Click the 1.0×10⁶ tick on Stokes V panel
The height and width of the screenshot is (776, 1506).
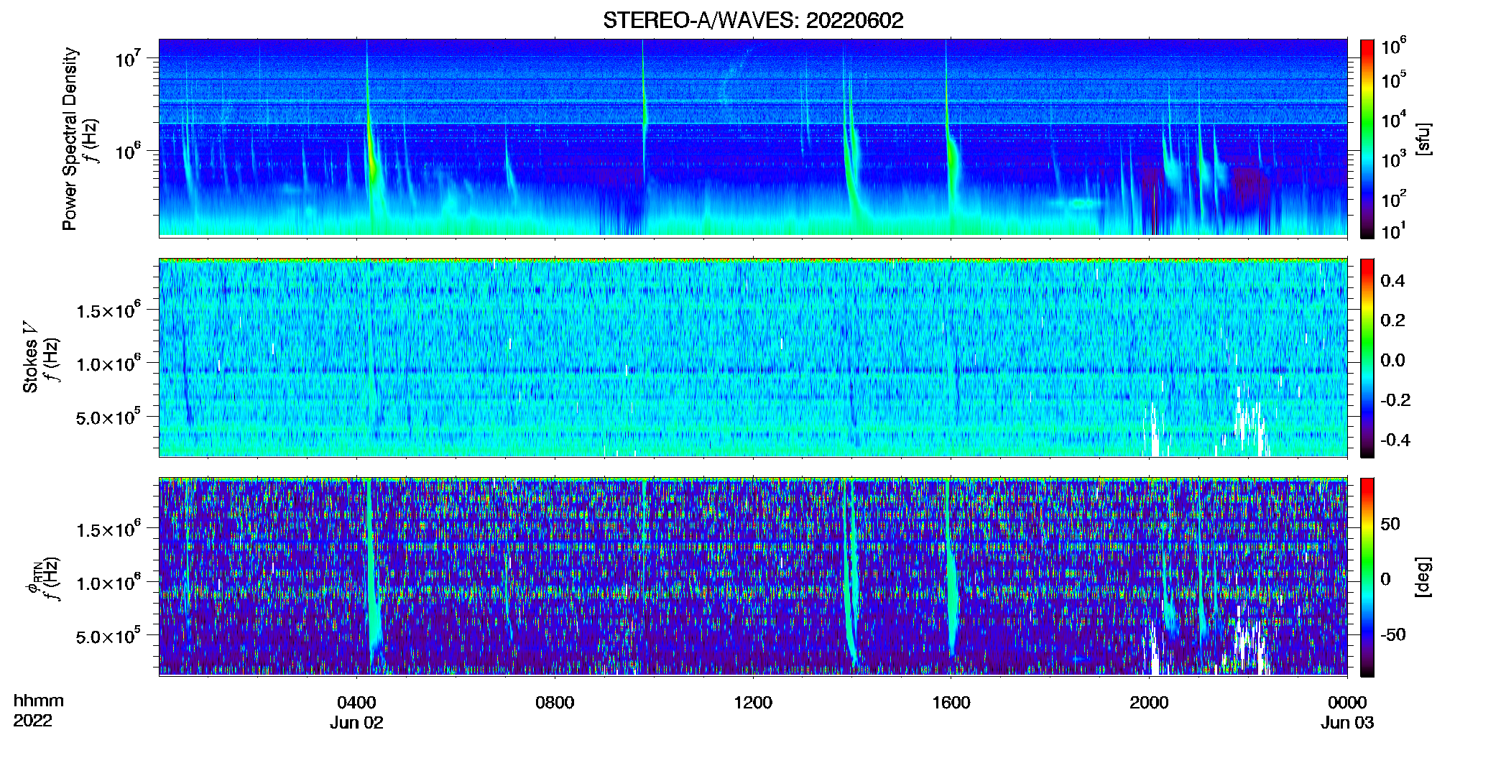point(108,364)
